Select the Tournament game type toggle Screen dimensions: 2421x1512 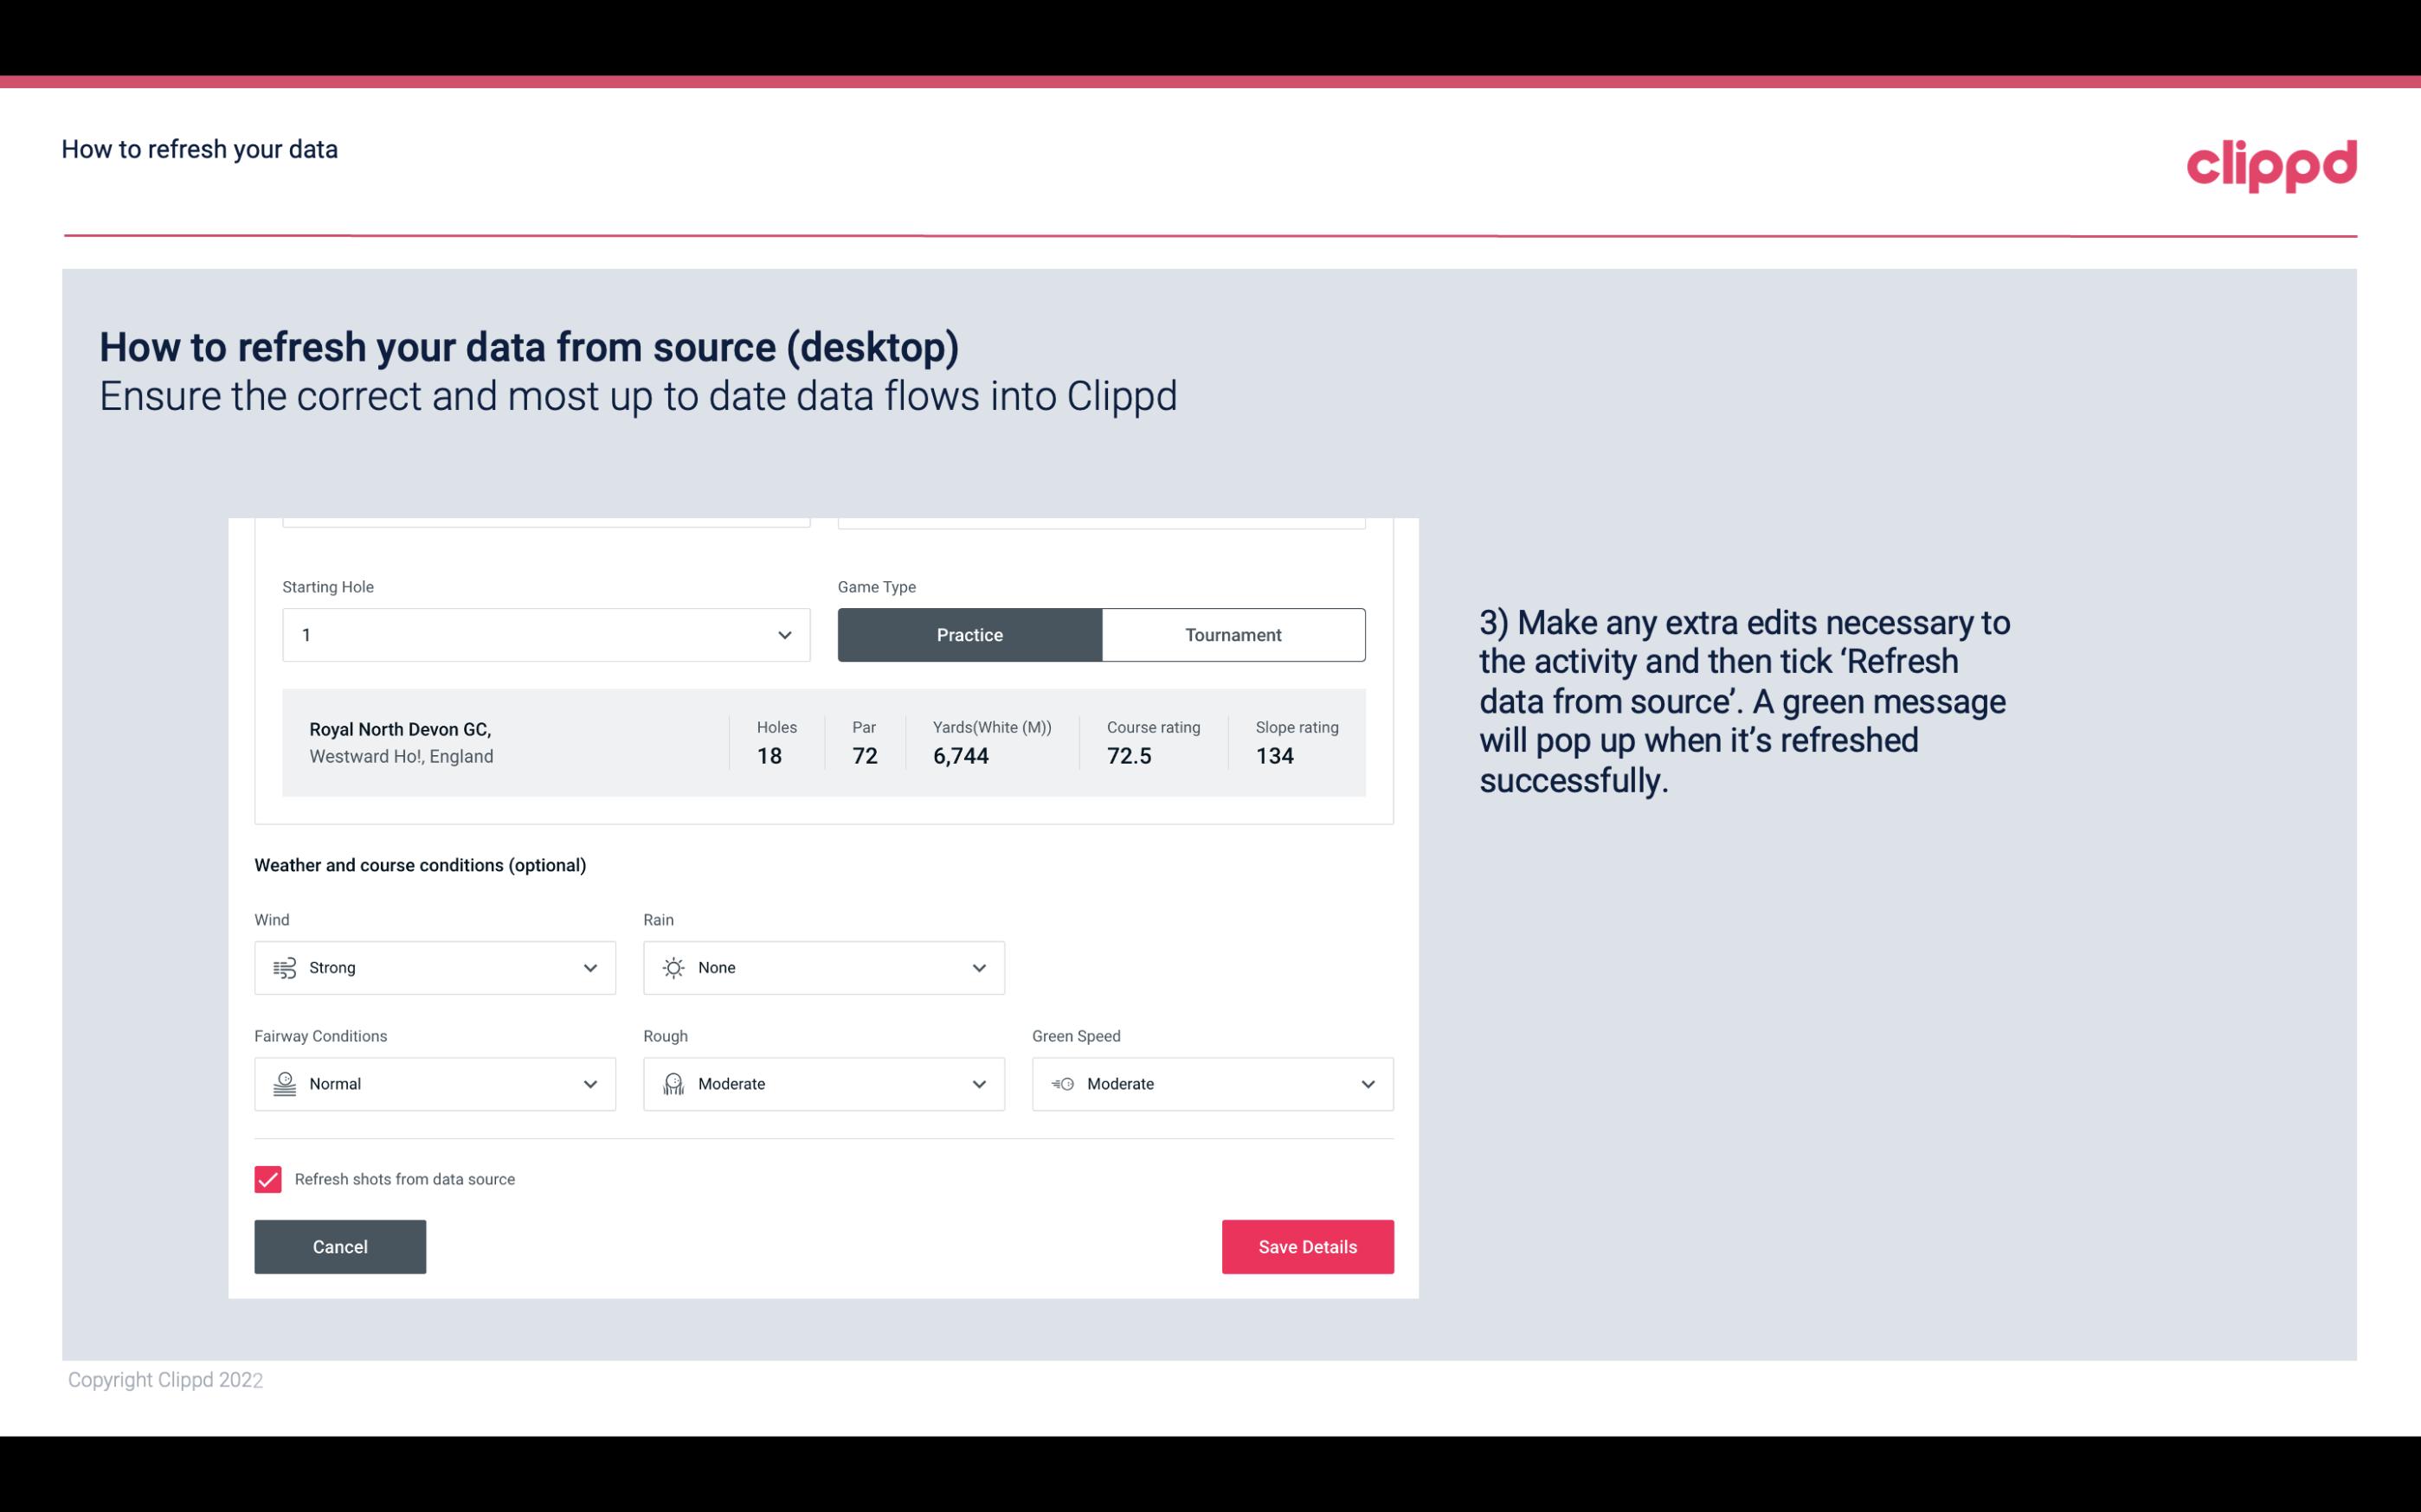click(x=1233, y=632)
